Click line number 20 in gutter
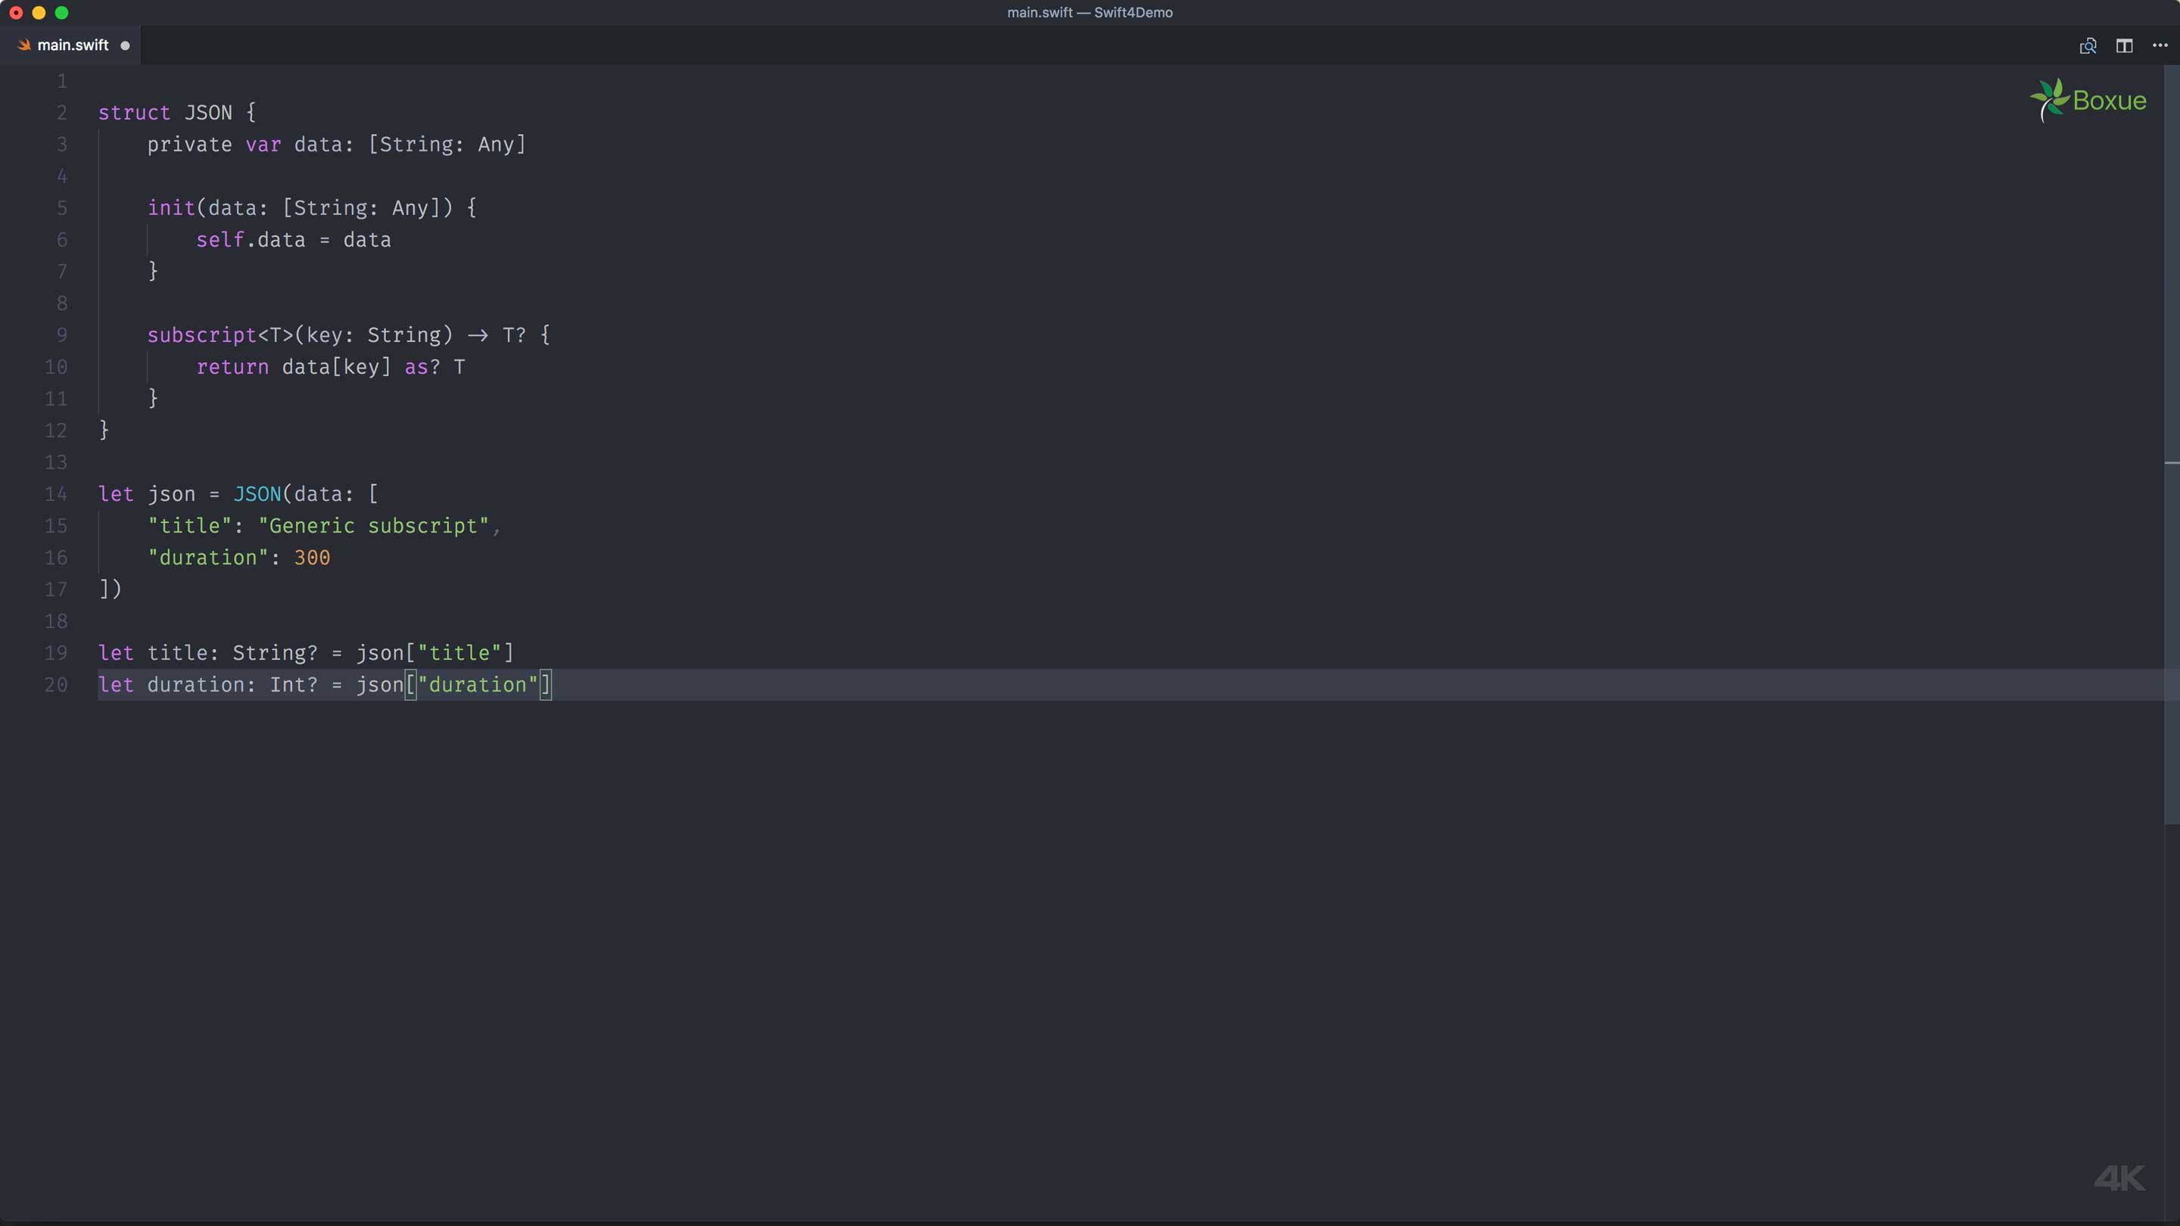This screenshot has height=1226, width=2180. (x=56, y=684)
